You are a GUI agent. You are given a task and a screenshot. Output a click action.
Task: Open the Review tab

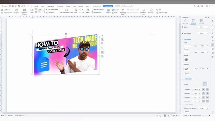point(68,6)
